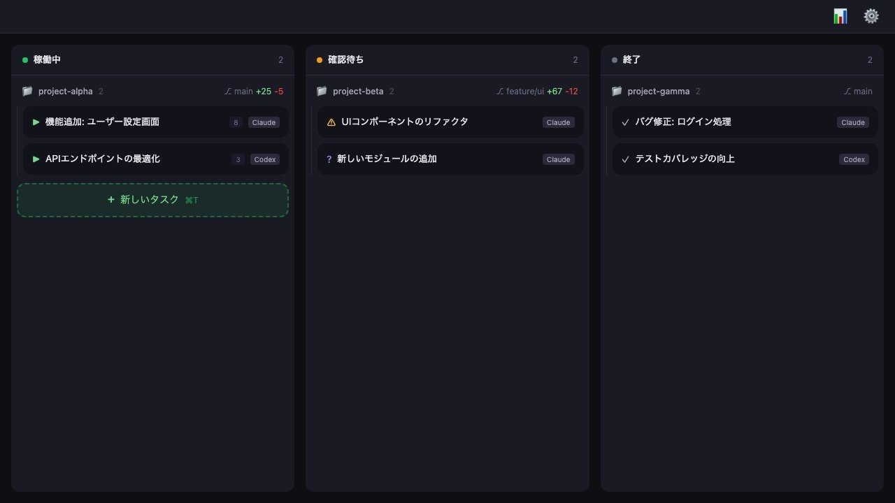Select the 確認待ち column header
Screen dimensions: 895x503
[x=345, y=60]
